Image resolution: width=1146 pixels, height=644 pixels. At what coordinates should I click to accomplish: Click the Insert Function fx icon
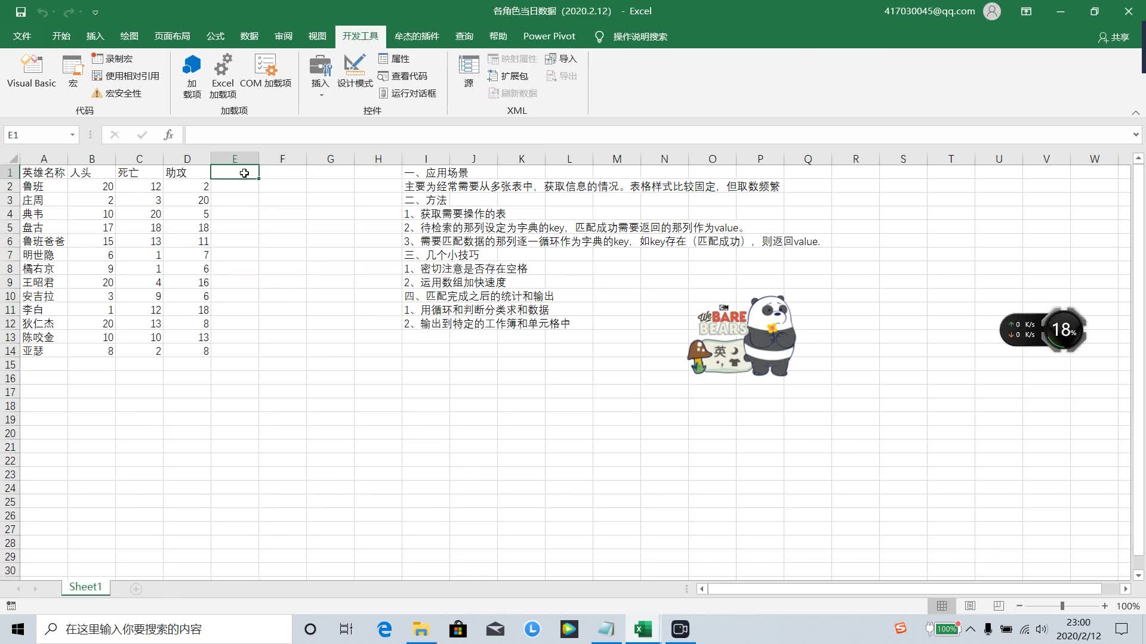tap(168, 135)
